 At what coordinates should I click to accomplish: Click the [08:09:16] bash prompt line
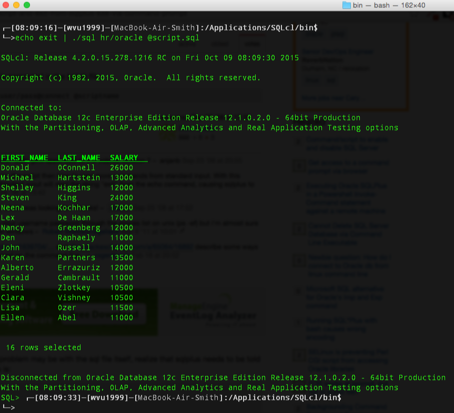pos(160,28)
